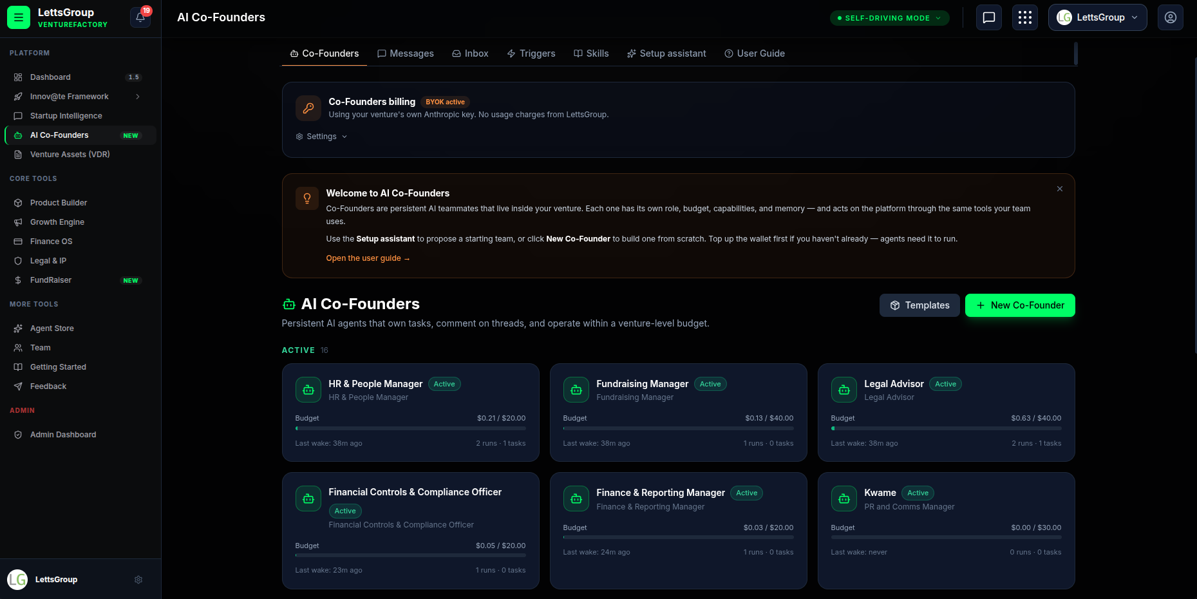The width and height of the screenshot is (1197, 599).
Task: Click the green hamburger menu icon
Action: (x=19, y=17)
